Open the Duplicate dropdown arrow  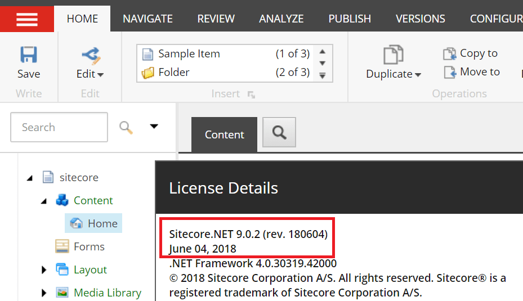coord(418,75)
